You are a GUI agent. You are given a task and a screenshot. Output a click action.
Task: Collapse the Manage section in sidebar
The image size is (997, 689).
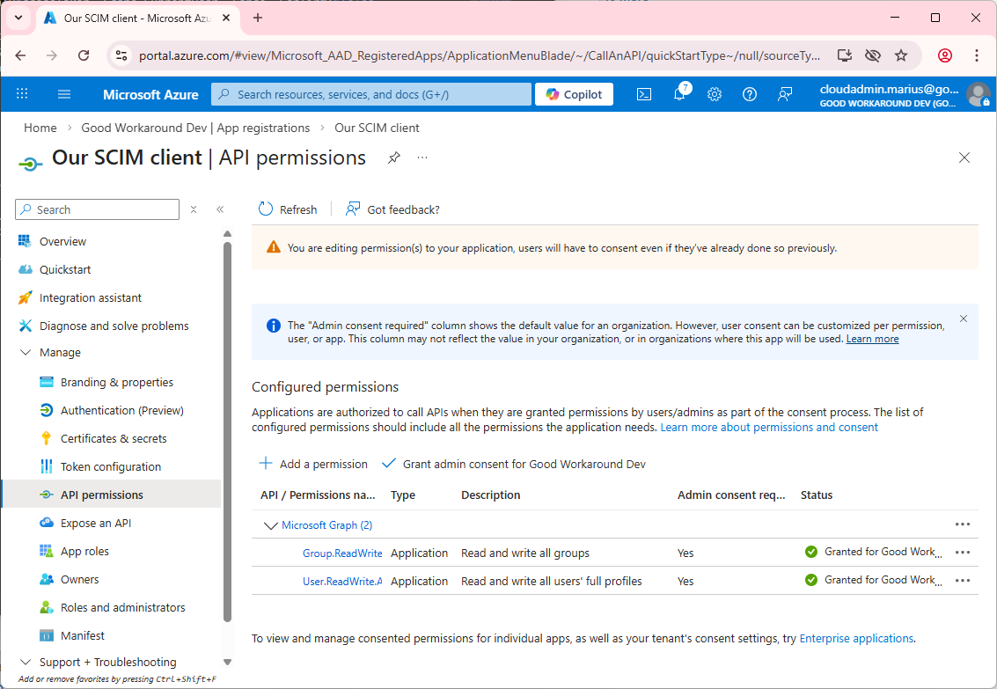tap(25, 353)
